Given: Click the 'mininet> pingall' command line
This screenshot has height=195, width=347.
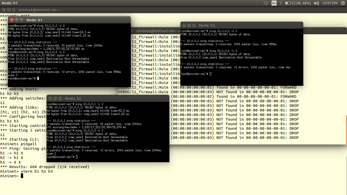Looking at the screenshot, I should (18, 144).
